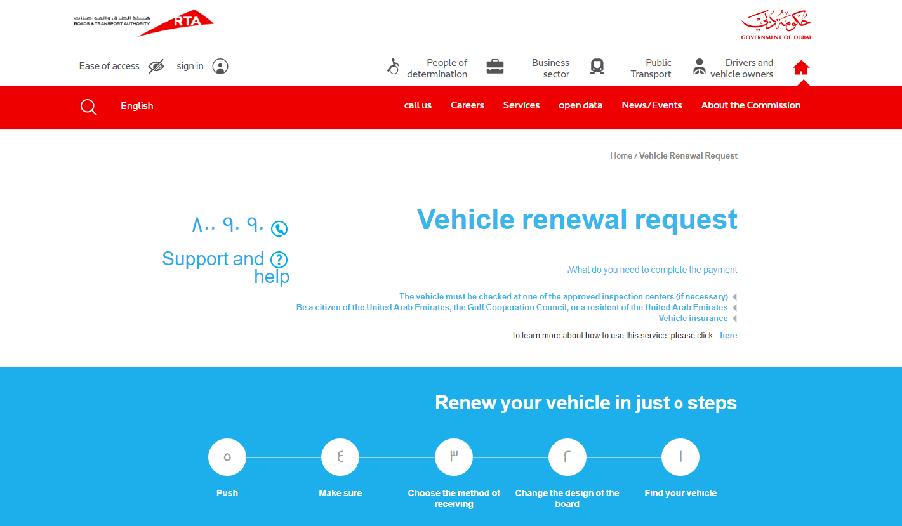Open the News/Events menu item

(x=652, y=105)
